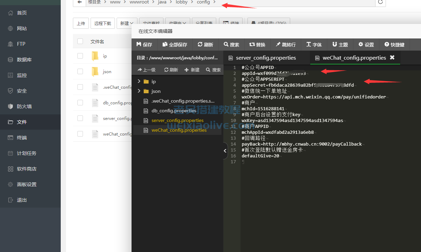Expand the json folder in editor tree
This screenshot has height=252, width=421.
(x=139, y=91)
